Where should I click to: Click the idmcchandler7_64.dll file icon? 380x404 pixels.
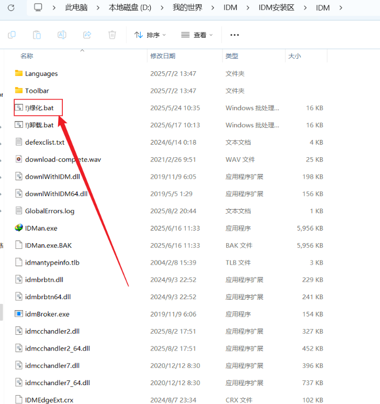19,383
